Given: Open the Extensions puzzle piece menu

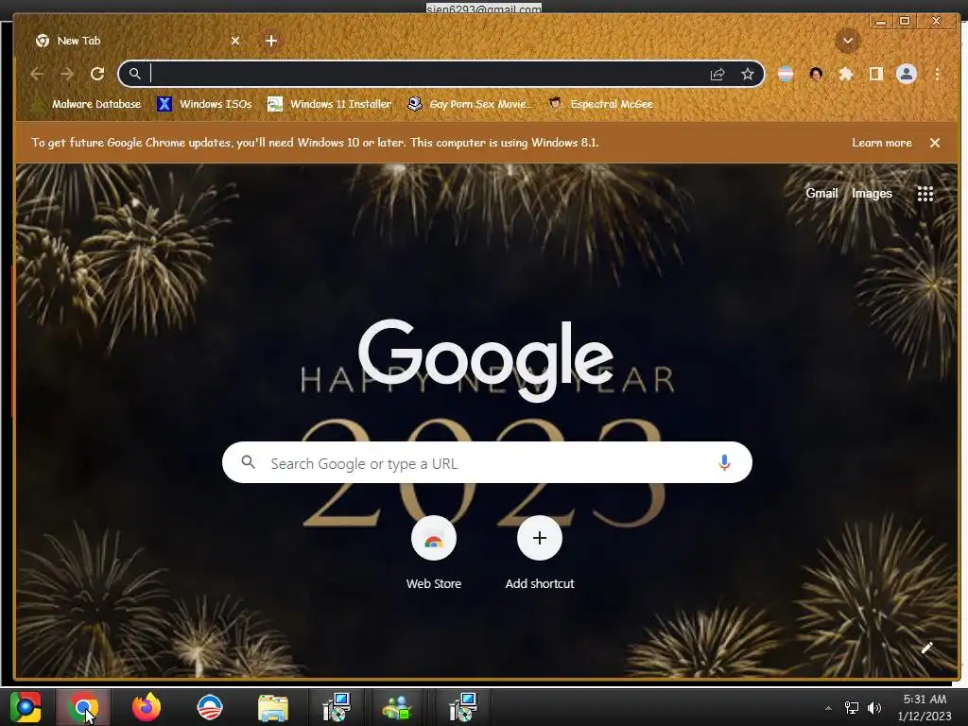Looking at the screenshot, I should (x=846, y=74).
